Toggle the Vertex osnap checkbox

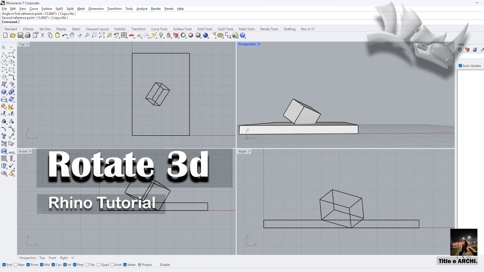[x=125, y=265]
